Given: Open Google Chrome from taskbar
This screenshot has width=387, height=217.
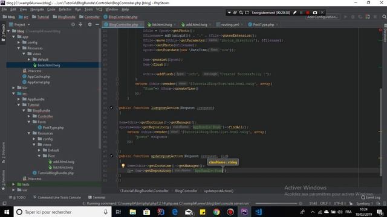Looking at the screenshot, I should click(x=216, y=212).
